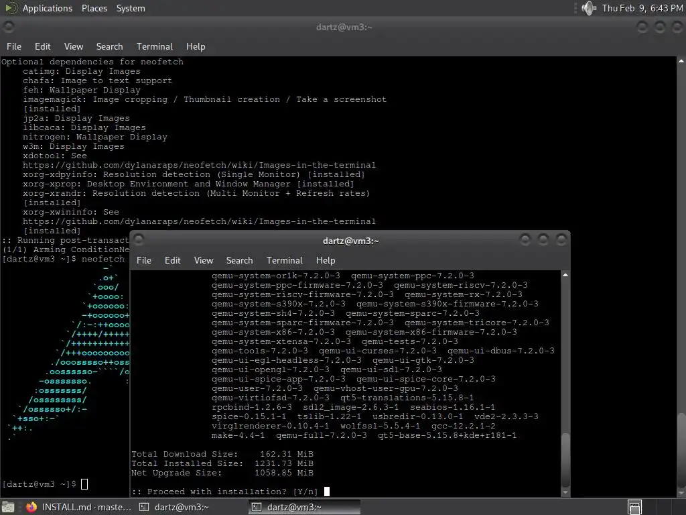The width and height of the screenshot is (686, 515).
Task: Open the Applications menu in top panel
Action: tap(48, 8)
